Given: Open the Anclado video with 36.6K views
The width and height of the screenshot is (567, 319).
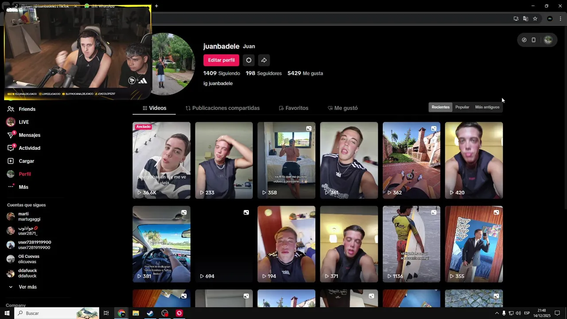Looking at the screenshot, I should pos(161,160).
